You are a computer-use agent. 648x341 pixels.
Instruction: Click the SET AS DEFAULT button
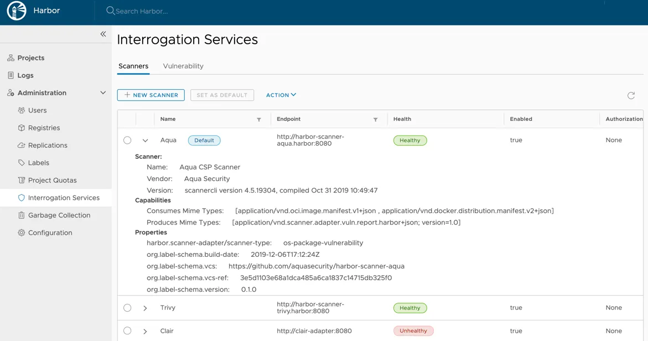222,95
